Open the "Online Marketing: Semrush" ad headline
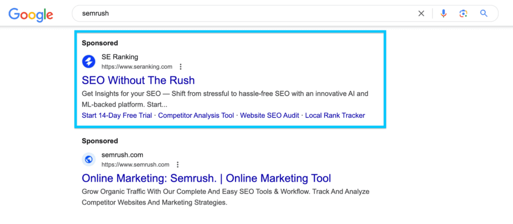This screenshot has height=224, width=513. click(x=206, y=178)
